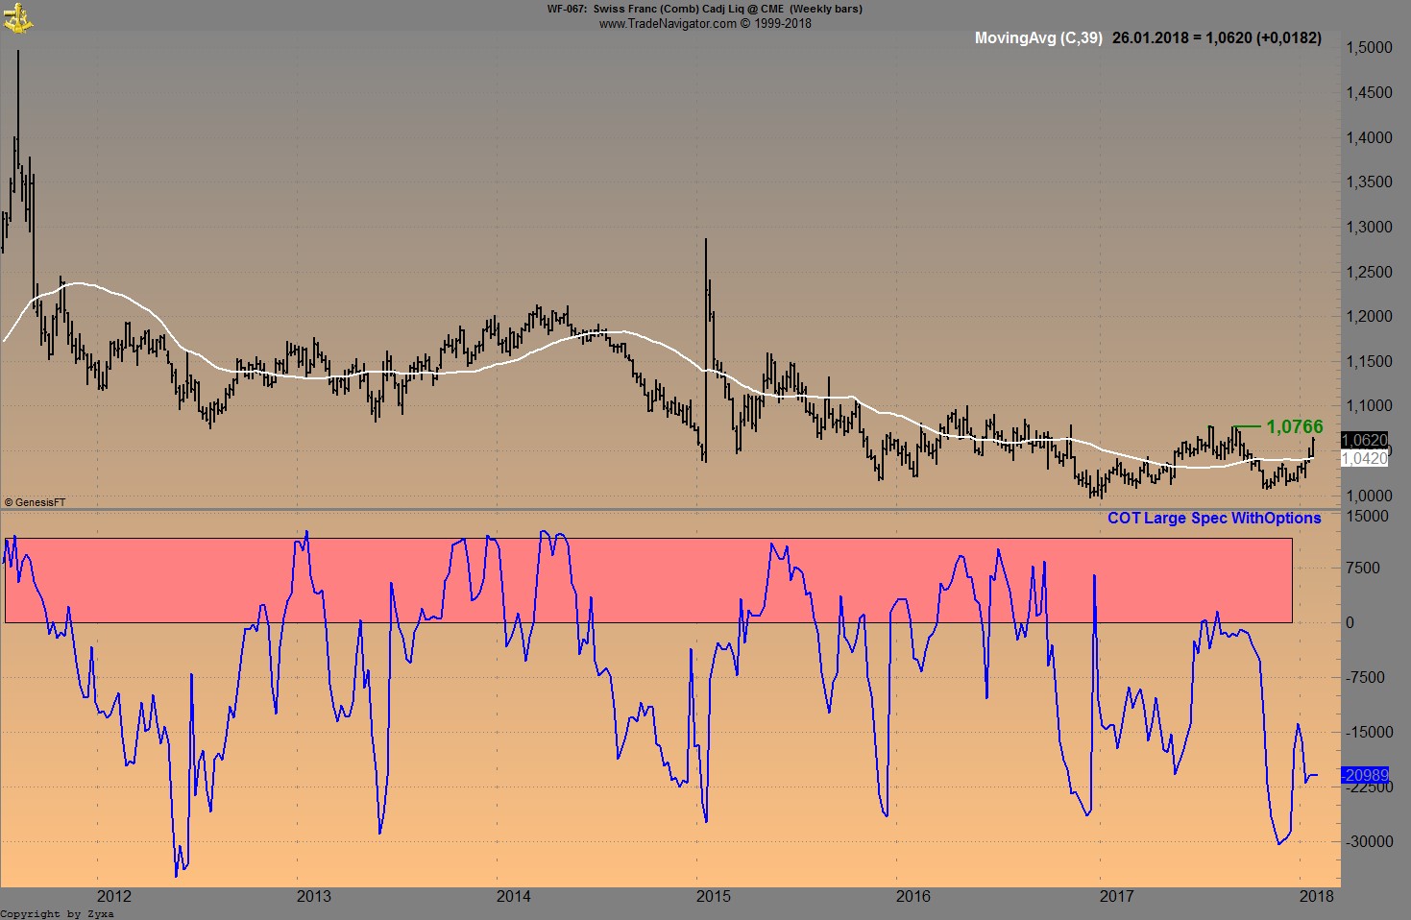Click the gold Trade Navigator logo icon
Screen dimensions: 1411x920
coord(17,17)
